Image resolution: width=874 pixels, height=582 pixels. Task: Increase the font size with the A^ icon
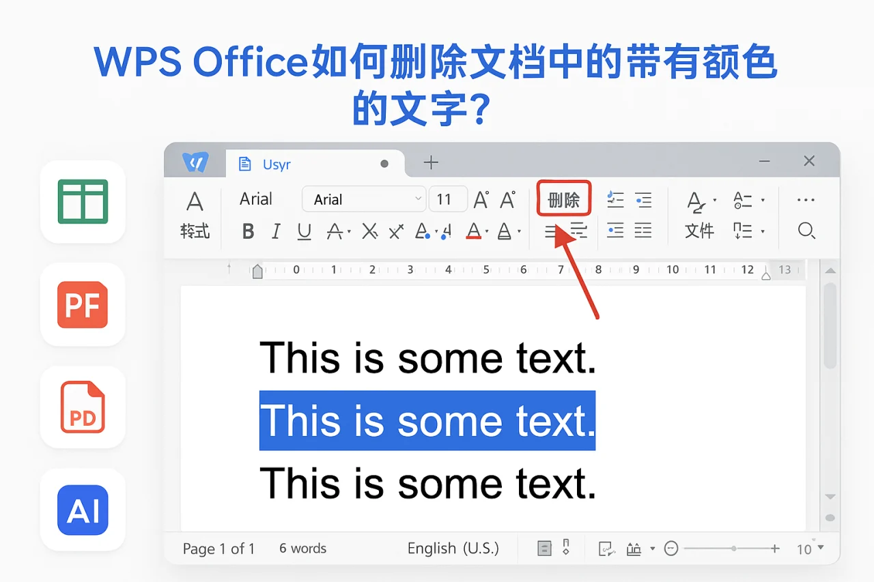pos(481,199)
